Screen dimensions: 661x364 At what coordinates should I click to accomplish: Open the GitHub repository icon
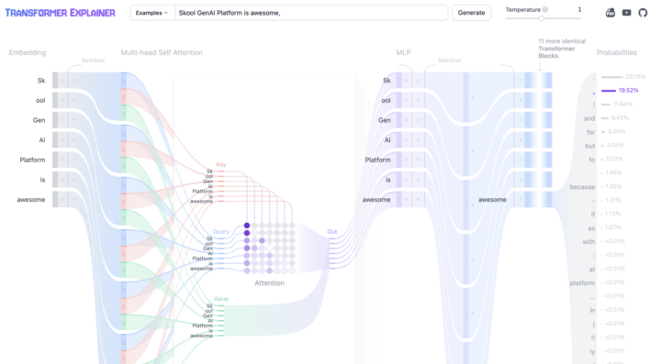point(643,13)
